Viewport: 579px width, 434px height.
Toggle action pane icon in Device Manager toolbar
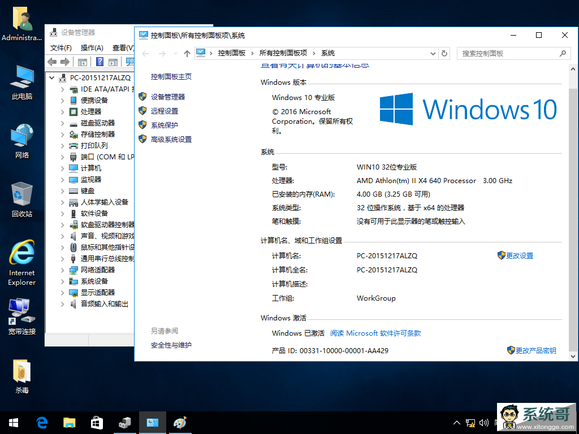(x=113, y=62)
